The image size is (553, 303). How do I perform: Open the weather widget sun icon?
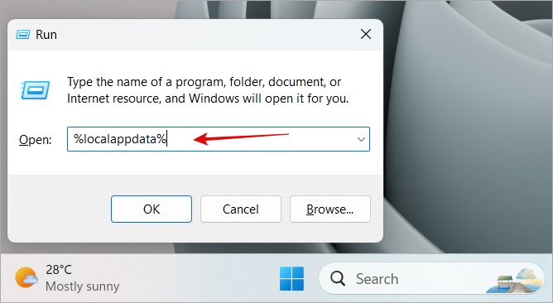tap(26, 277)
